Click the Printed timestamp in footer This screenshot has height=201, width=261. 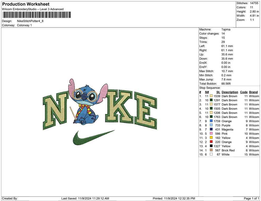coord(174,198)
